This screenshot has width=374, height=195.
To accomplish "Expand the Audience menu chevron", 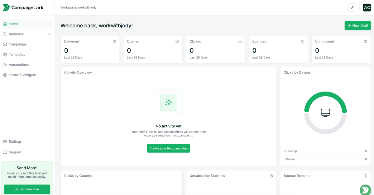I will 49,34.
